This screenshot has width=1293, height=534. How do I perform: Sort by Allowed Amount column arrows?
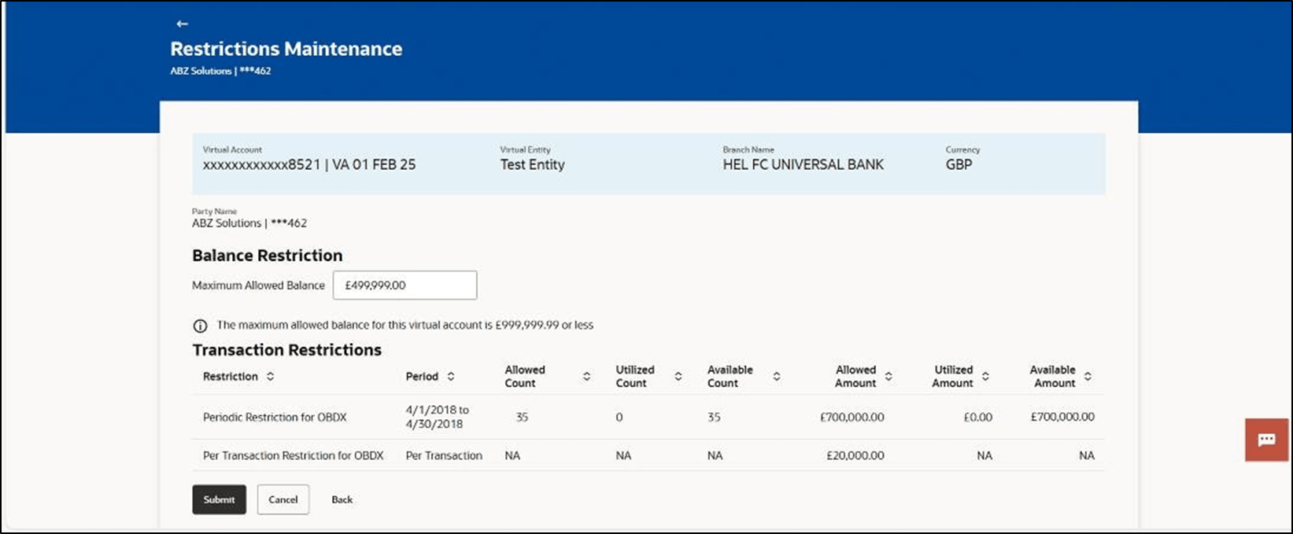tap(888, 377)
